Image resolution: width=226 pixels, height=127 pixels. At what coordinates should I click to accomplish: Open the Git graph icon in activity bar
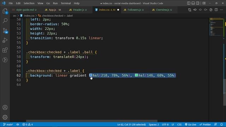(x=5, y=60)
